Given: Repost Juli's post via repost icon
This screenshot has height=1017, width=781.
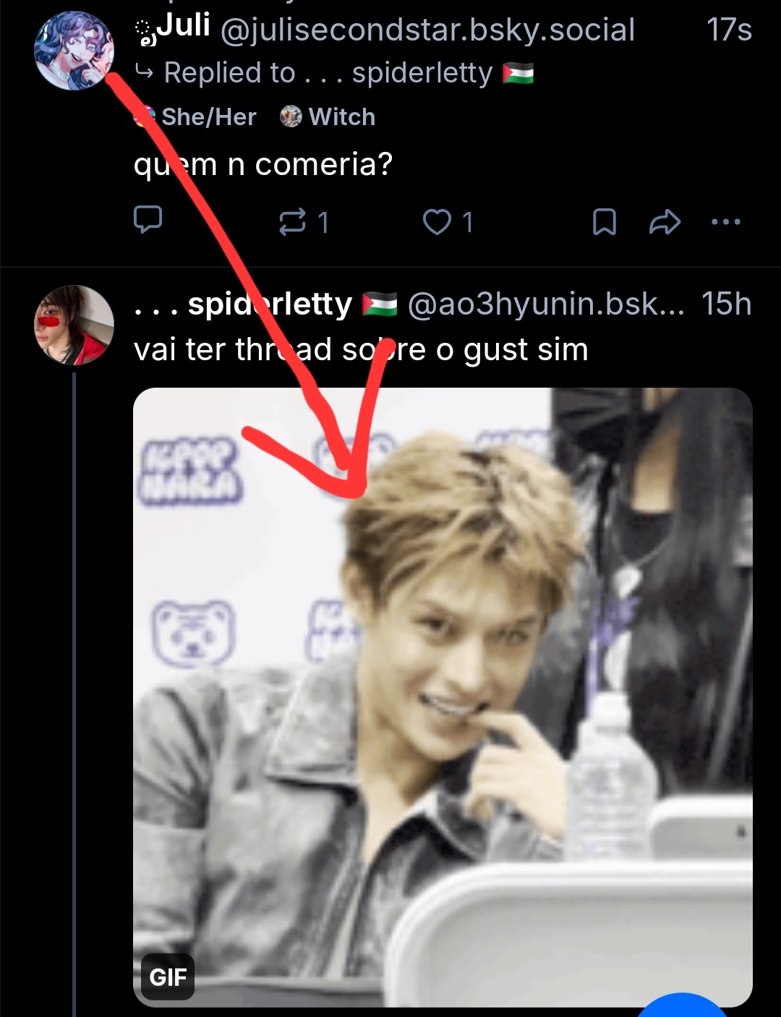Looking at the screenshot, I should pyautogui.click(x=293, y=222).
